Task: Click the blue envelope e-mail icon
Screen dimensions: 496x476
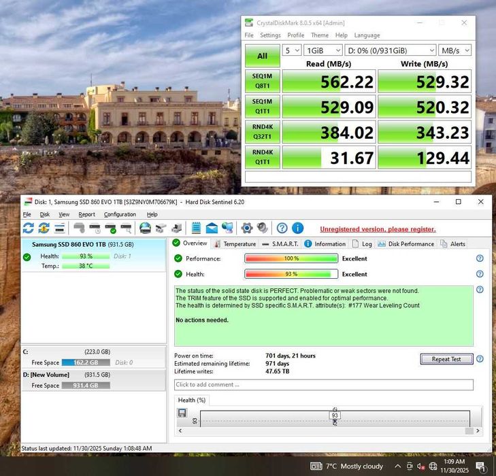Action: pyautogui.click(x=212, y=228)
